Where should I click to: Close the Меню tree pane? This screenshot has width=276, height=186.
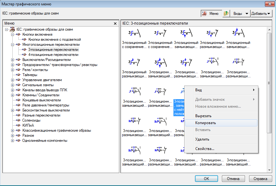tap(115, 23)
